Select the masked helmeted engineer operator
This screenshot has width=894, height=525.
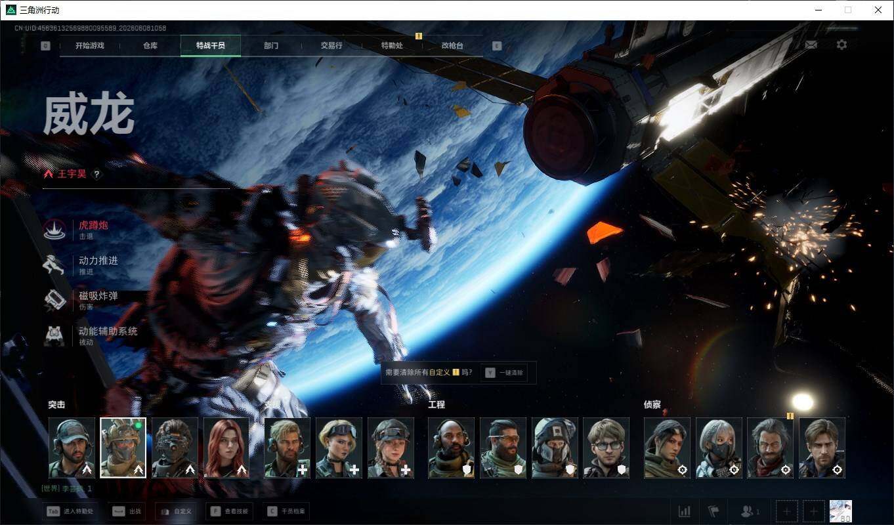tap(555, 448)
